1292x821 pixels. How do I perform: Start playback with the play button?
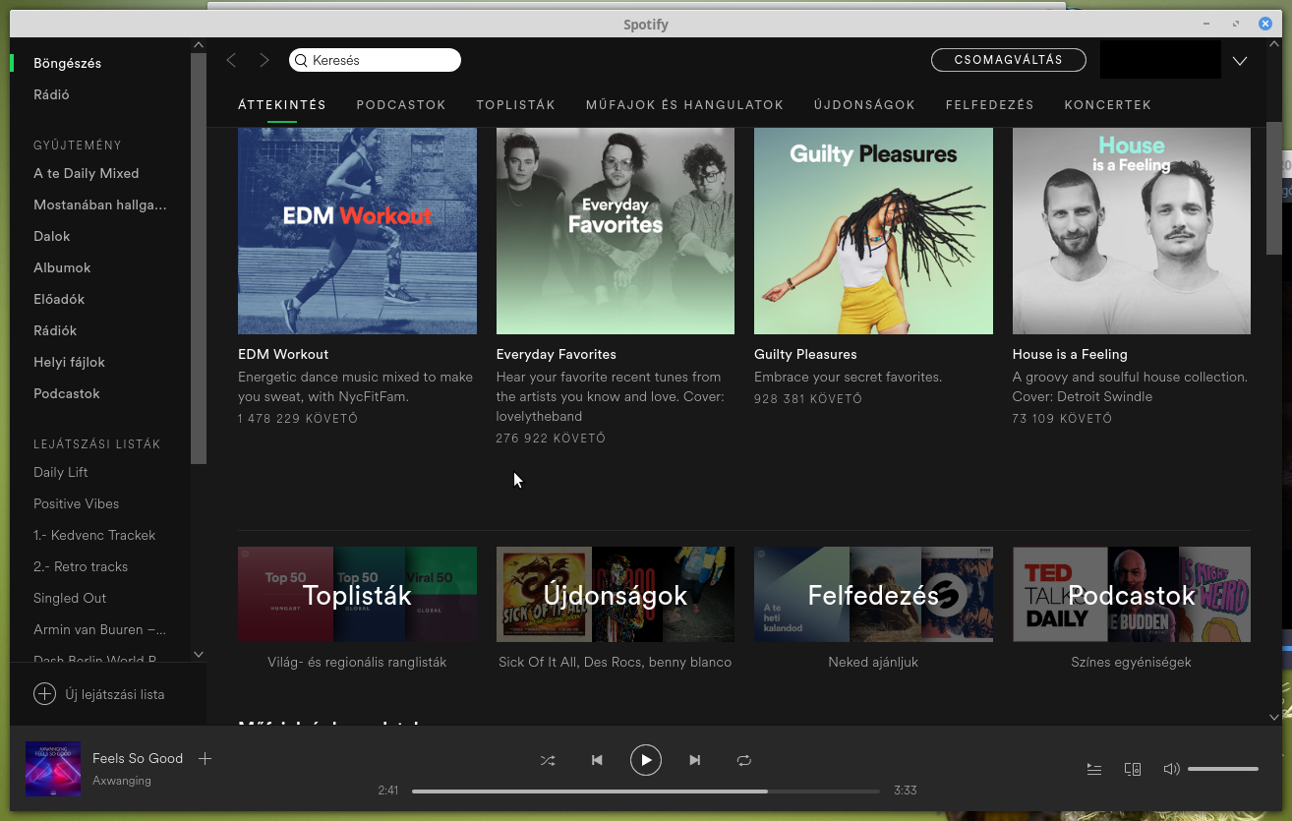[646, 760]
